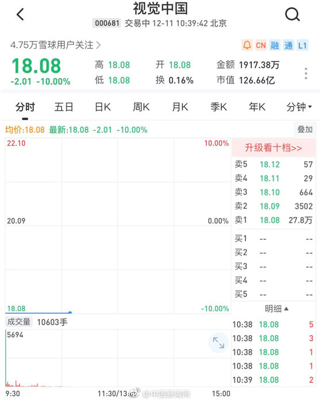The image size is (321, 402).
Task: Select the 买1 bid row
Action: [x=274, y=239]
